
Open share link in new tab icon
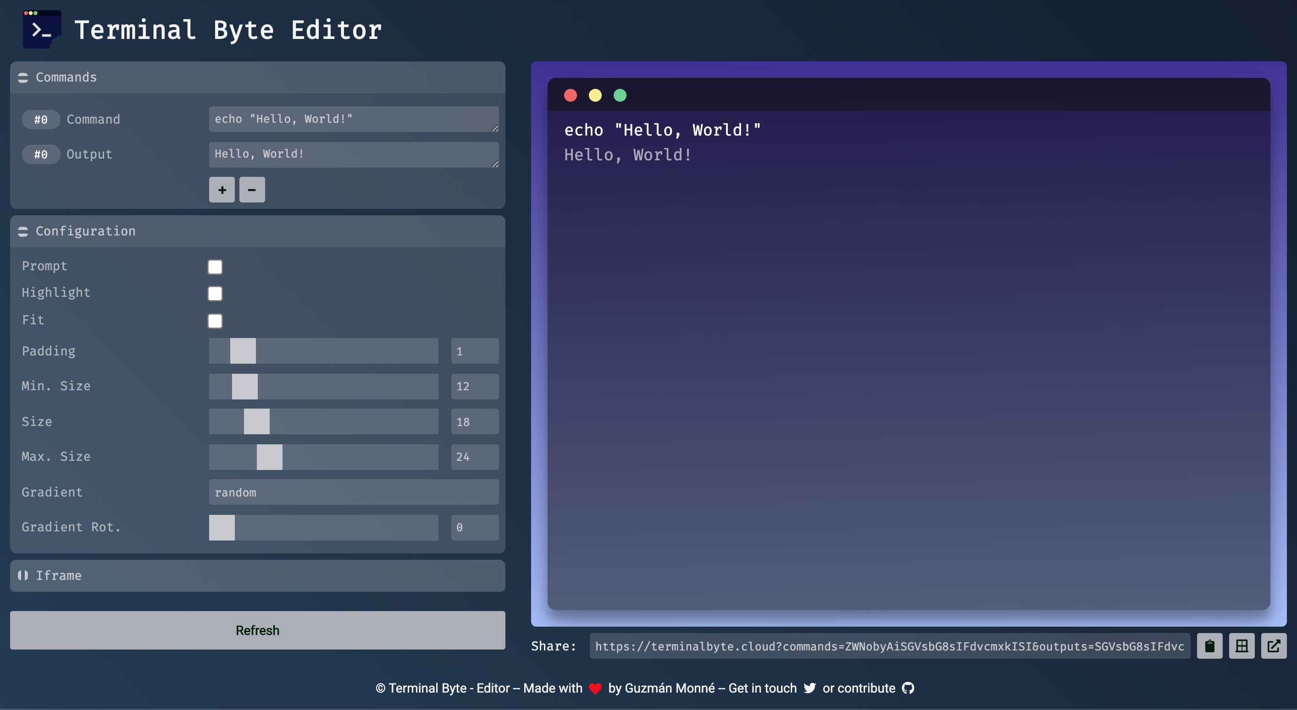point(1273,646)
